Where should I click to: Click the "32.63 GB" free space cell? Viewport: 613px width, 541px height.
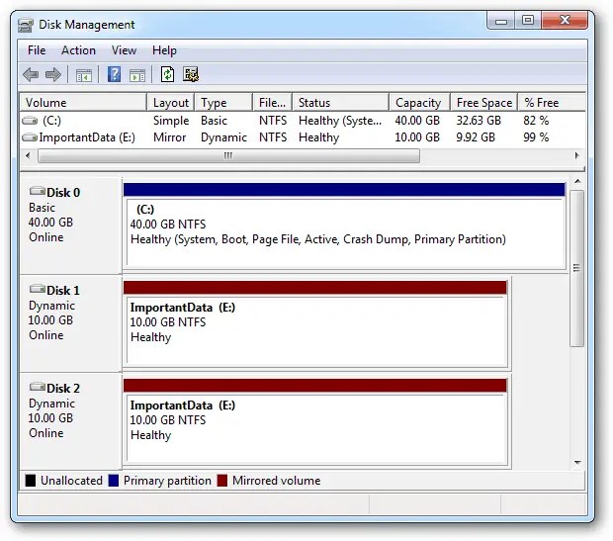[x=479, y=121]
